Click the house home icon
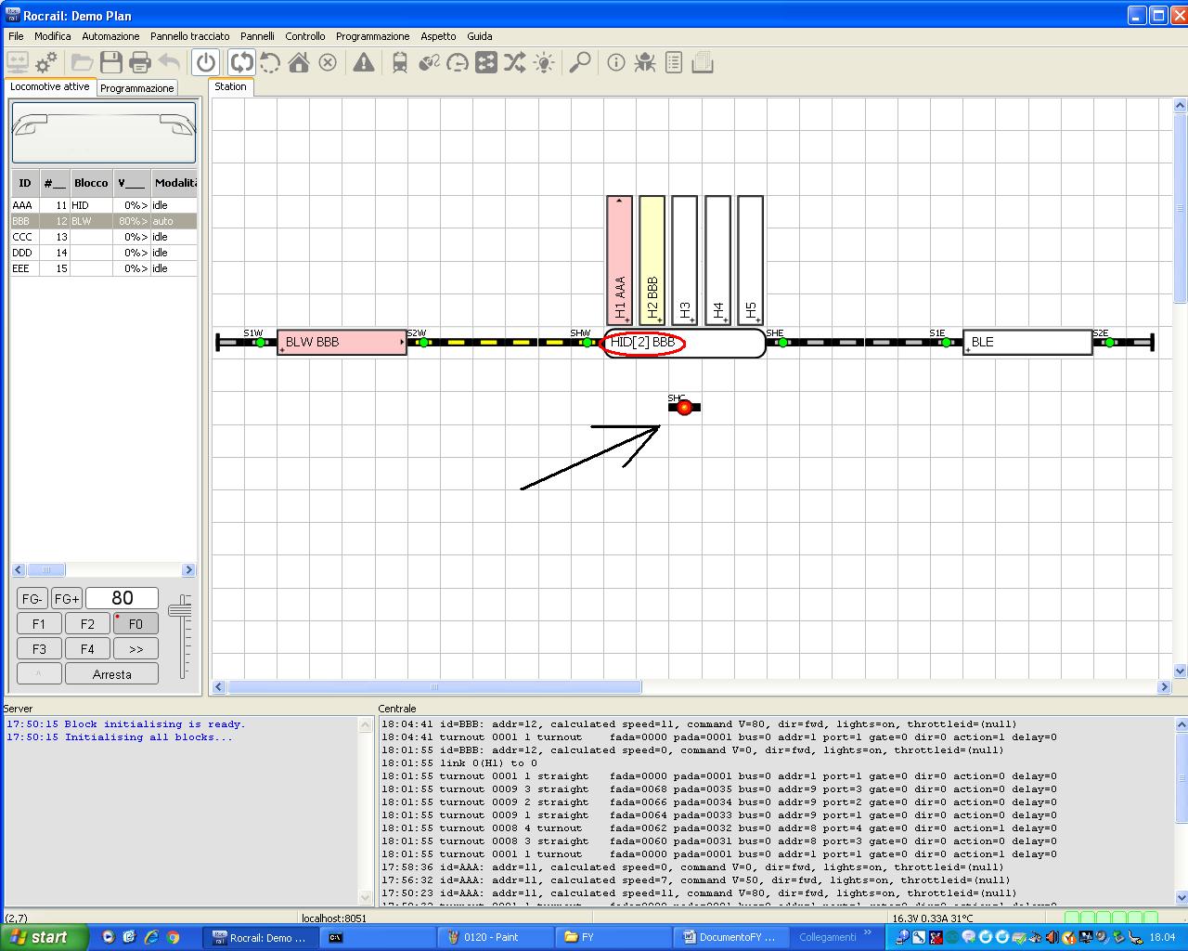1188x951 pixels. pyautogui.click(x=299, y=62)
